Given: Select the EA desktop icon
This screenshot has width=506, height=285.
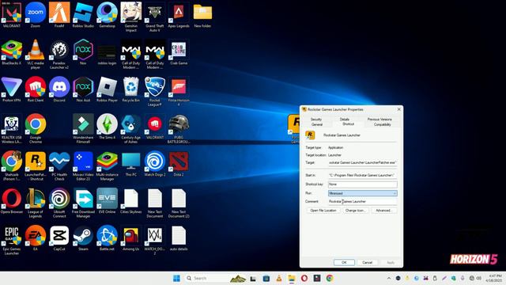Looking at the screenshot, I should (x=36, y=238).
